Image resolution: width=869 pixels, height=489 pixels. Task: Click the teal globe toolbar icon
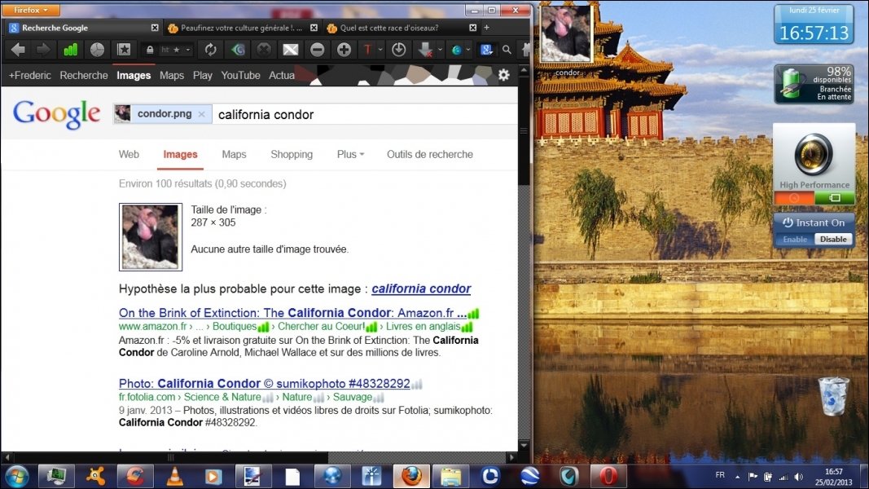click(x=457, y=50)
